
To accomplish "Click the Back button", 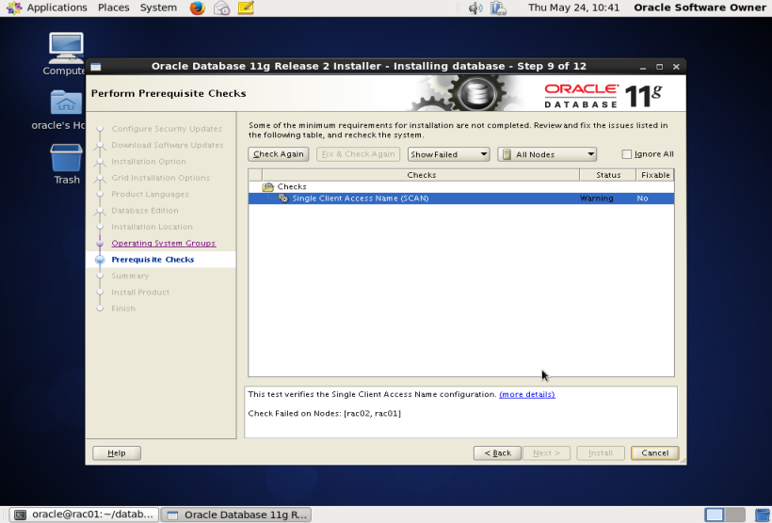I will pyautogui.click(x=497, y=452).
